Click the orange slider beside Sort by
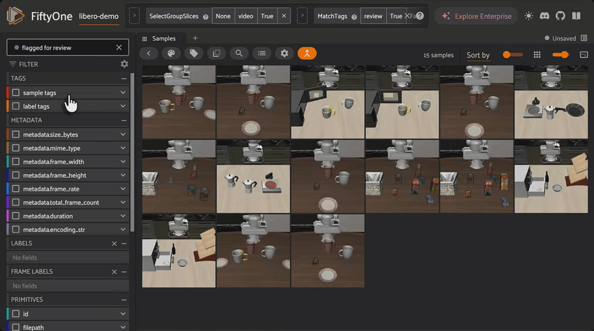The height and width of the screenshot is (331, 594). [x=512, y=54]
